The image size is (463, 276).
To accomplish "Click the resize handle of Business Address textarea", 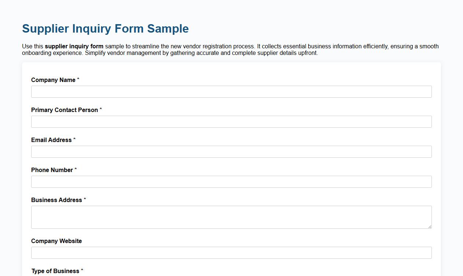I will click(x=430, y=227).
